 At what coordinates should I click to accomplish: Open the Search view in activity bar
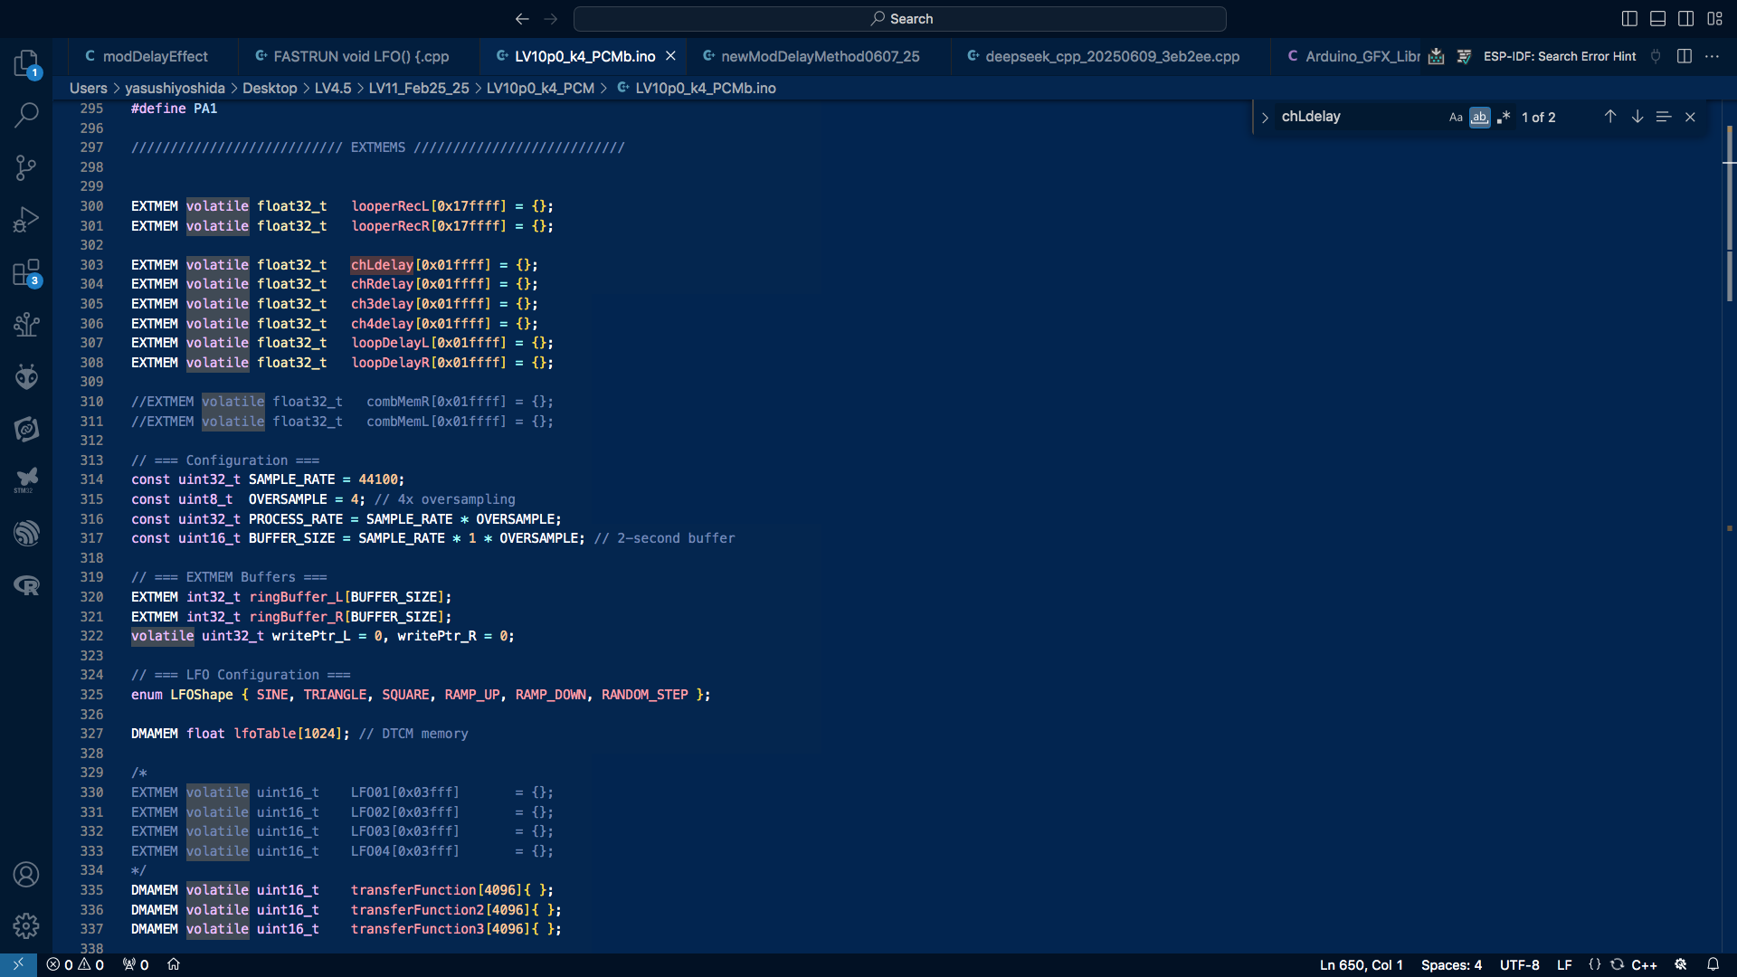(x=26, y=115)
